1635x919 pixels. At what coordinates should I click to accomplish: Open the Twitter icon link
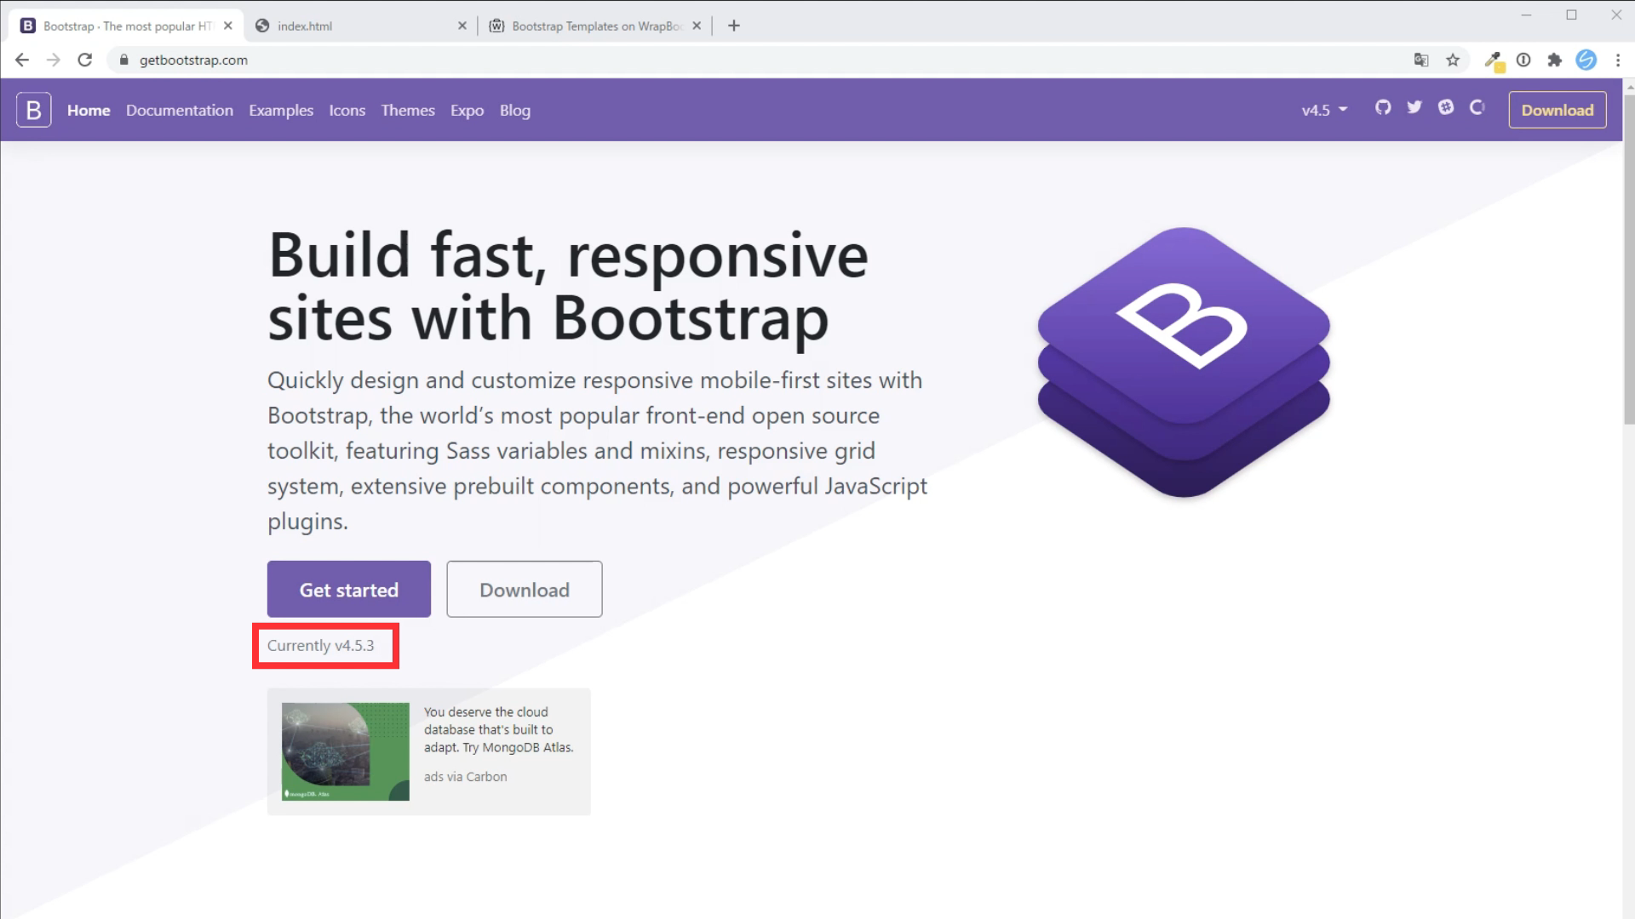pyautogui.click(x=1414, y=107)
